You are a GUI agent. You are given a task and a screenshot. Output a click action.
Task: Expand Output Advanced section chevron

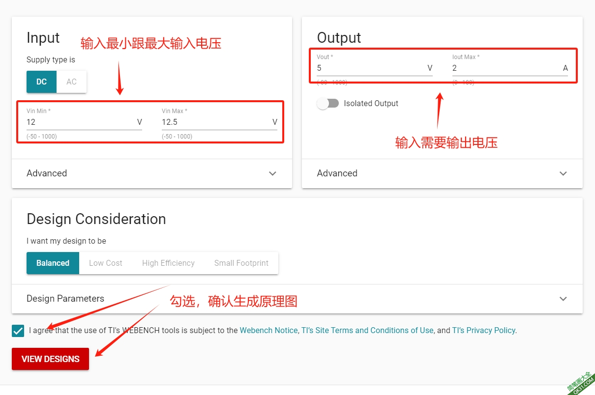563,173
